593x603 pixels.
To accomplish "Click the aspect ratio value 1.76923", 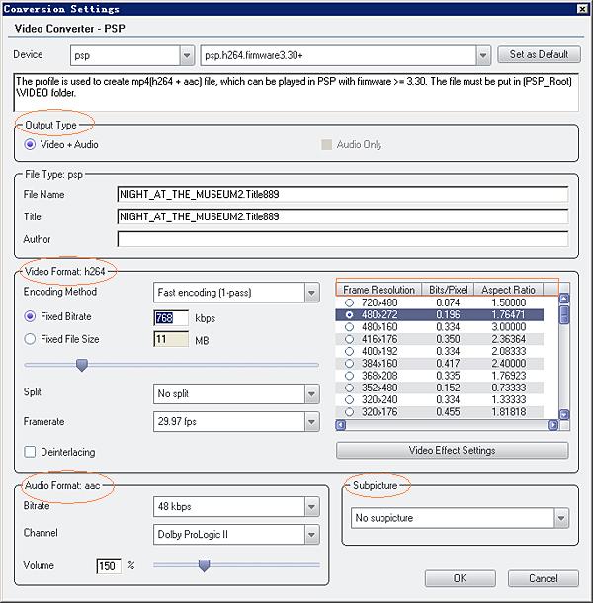I will 508,376.
